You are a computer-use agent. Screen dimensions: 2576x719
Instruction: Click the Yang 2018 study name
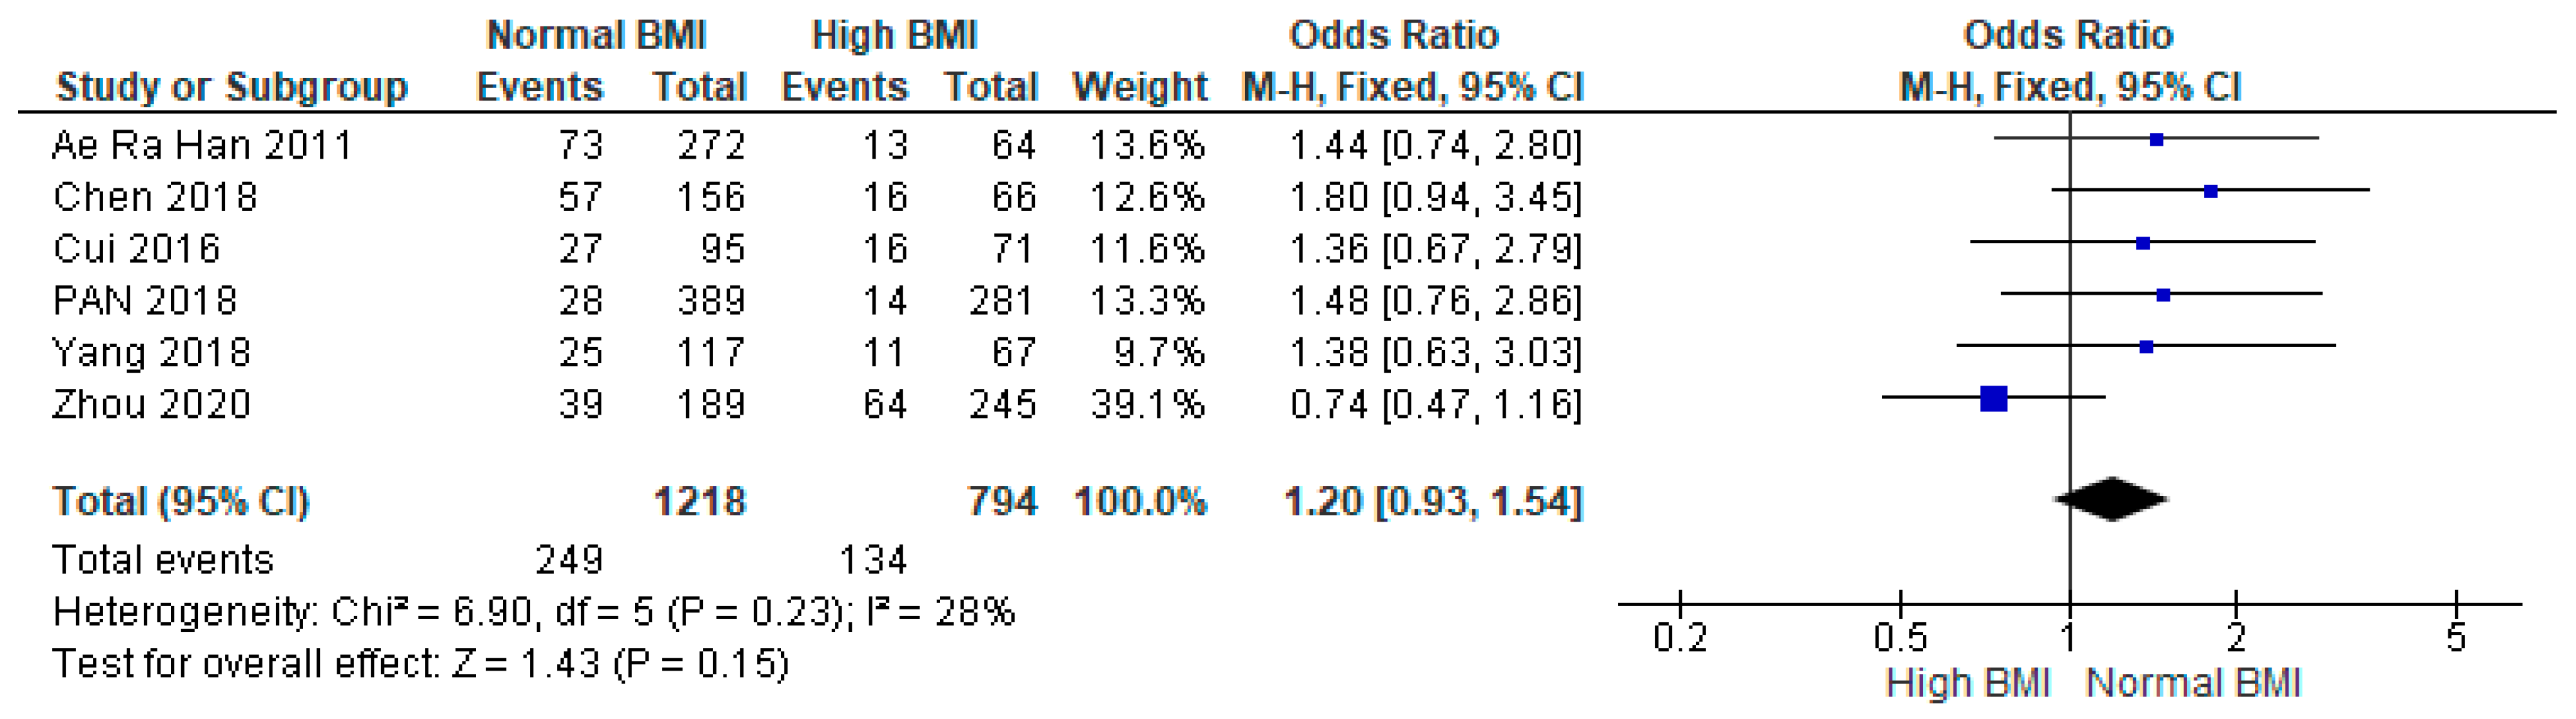point(151,353)
